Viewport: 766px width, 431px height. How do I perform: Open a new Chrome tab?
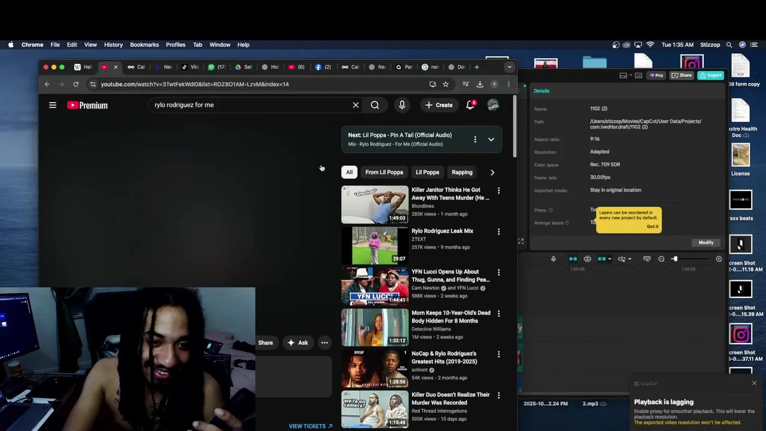click(476, 67)
